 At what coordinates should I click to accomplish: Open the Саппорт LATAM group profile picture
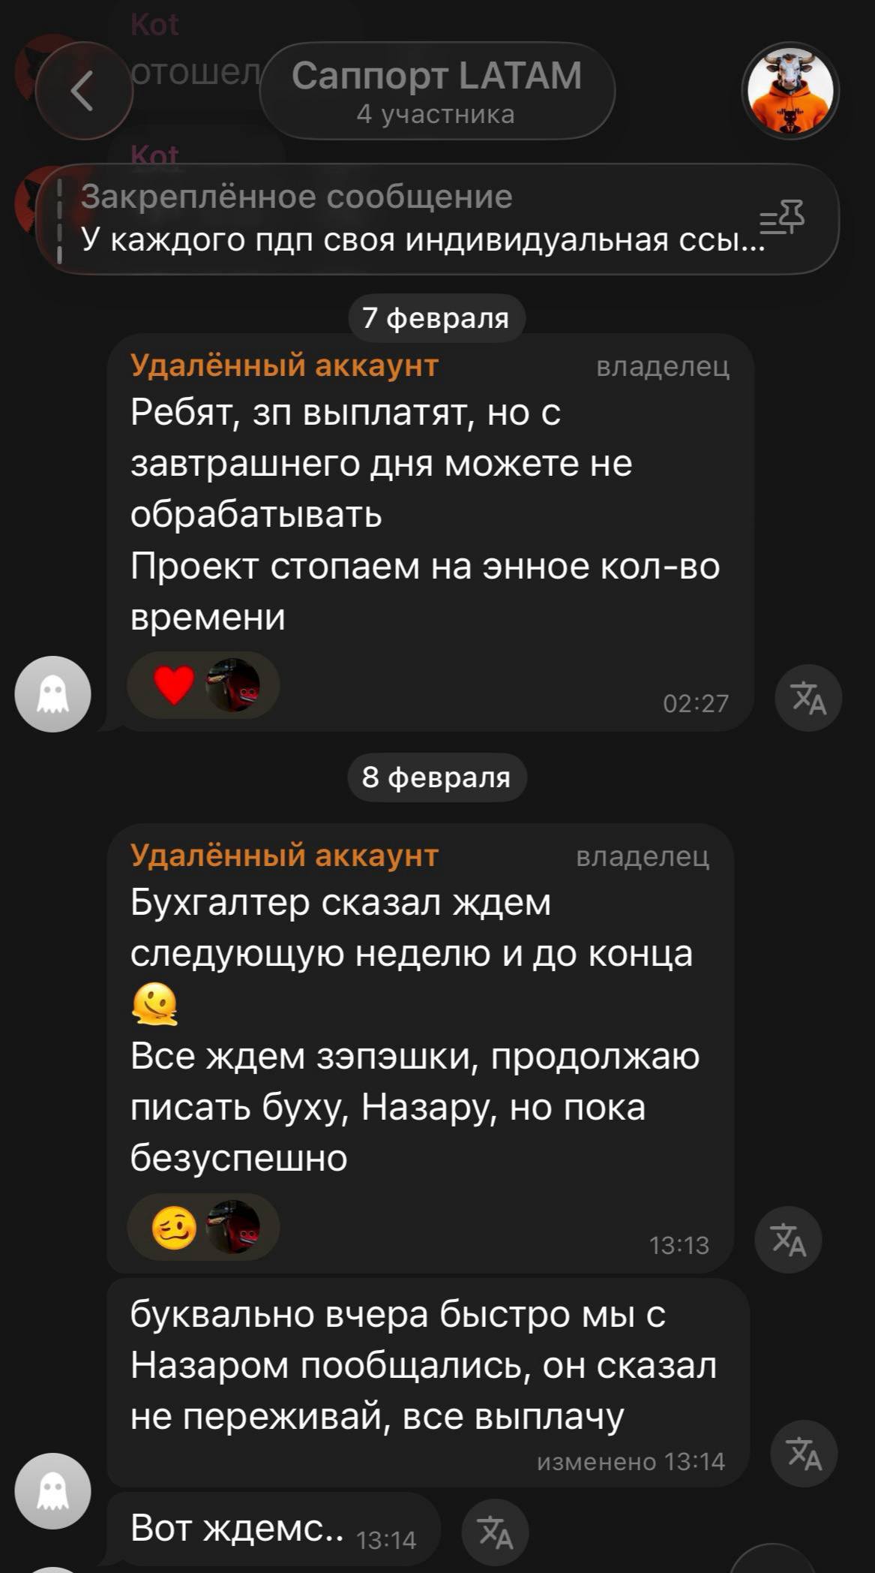(790, 91)
